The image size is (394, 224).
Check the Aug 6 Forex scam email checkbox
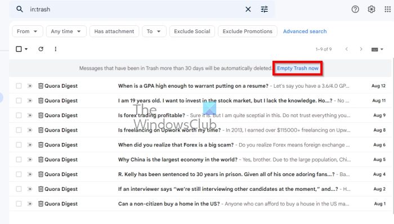(19, 145)
